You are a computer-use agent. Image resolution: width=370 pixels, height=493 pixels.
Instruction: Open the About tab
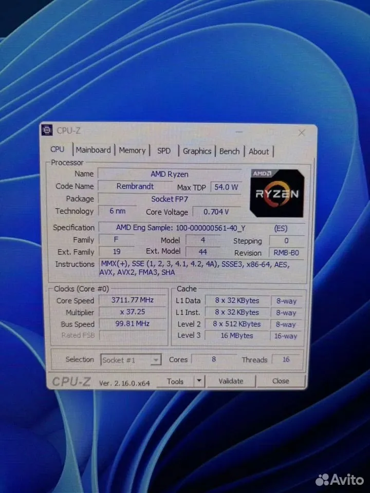pos(258,152)
